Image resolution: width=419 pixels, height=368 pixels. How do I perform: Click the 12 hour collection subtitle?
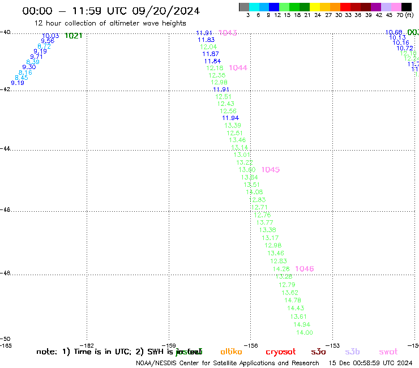click(x=110, y=24)
